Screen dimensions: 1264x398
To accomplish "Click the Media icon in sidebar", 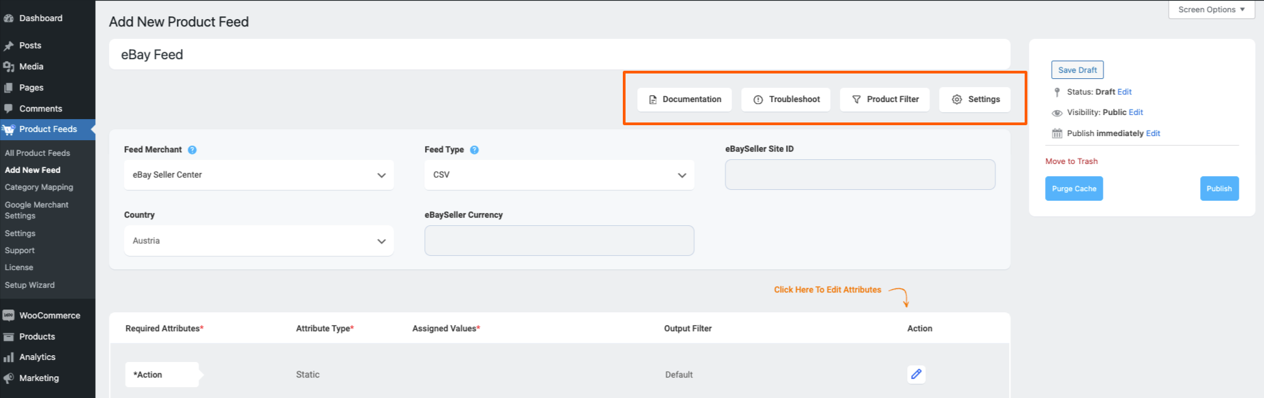I will [9, 67].
